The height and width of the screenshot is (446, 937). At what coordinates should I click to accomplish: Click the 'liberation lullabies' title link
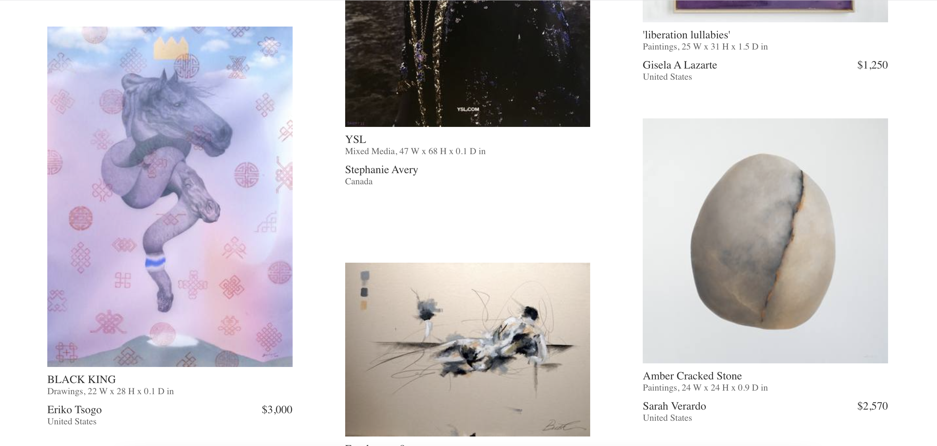click(x=686, y=35)
